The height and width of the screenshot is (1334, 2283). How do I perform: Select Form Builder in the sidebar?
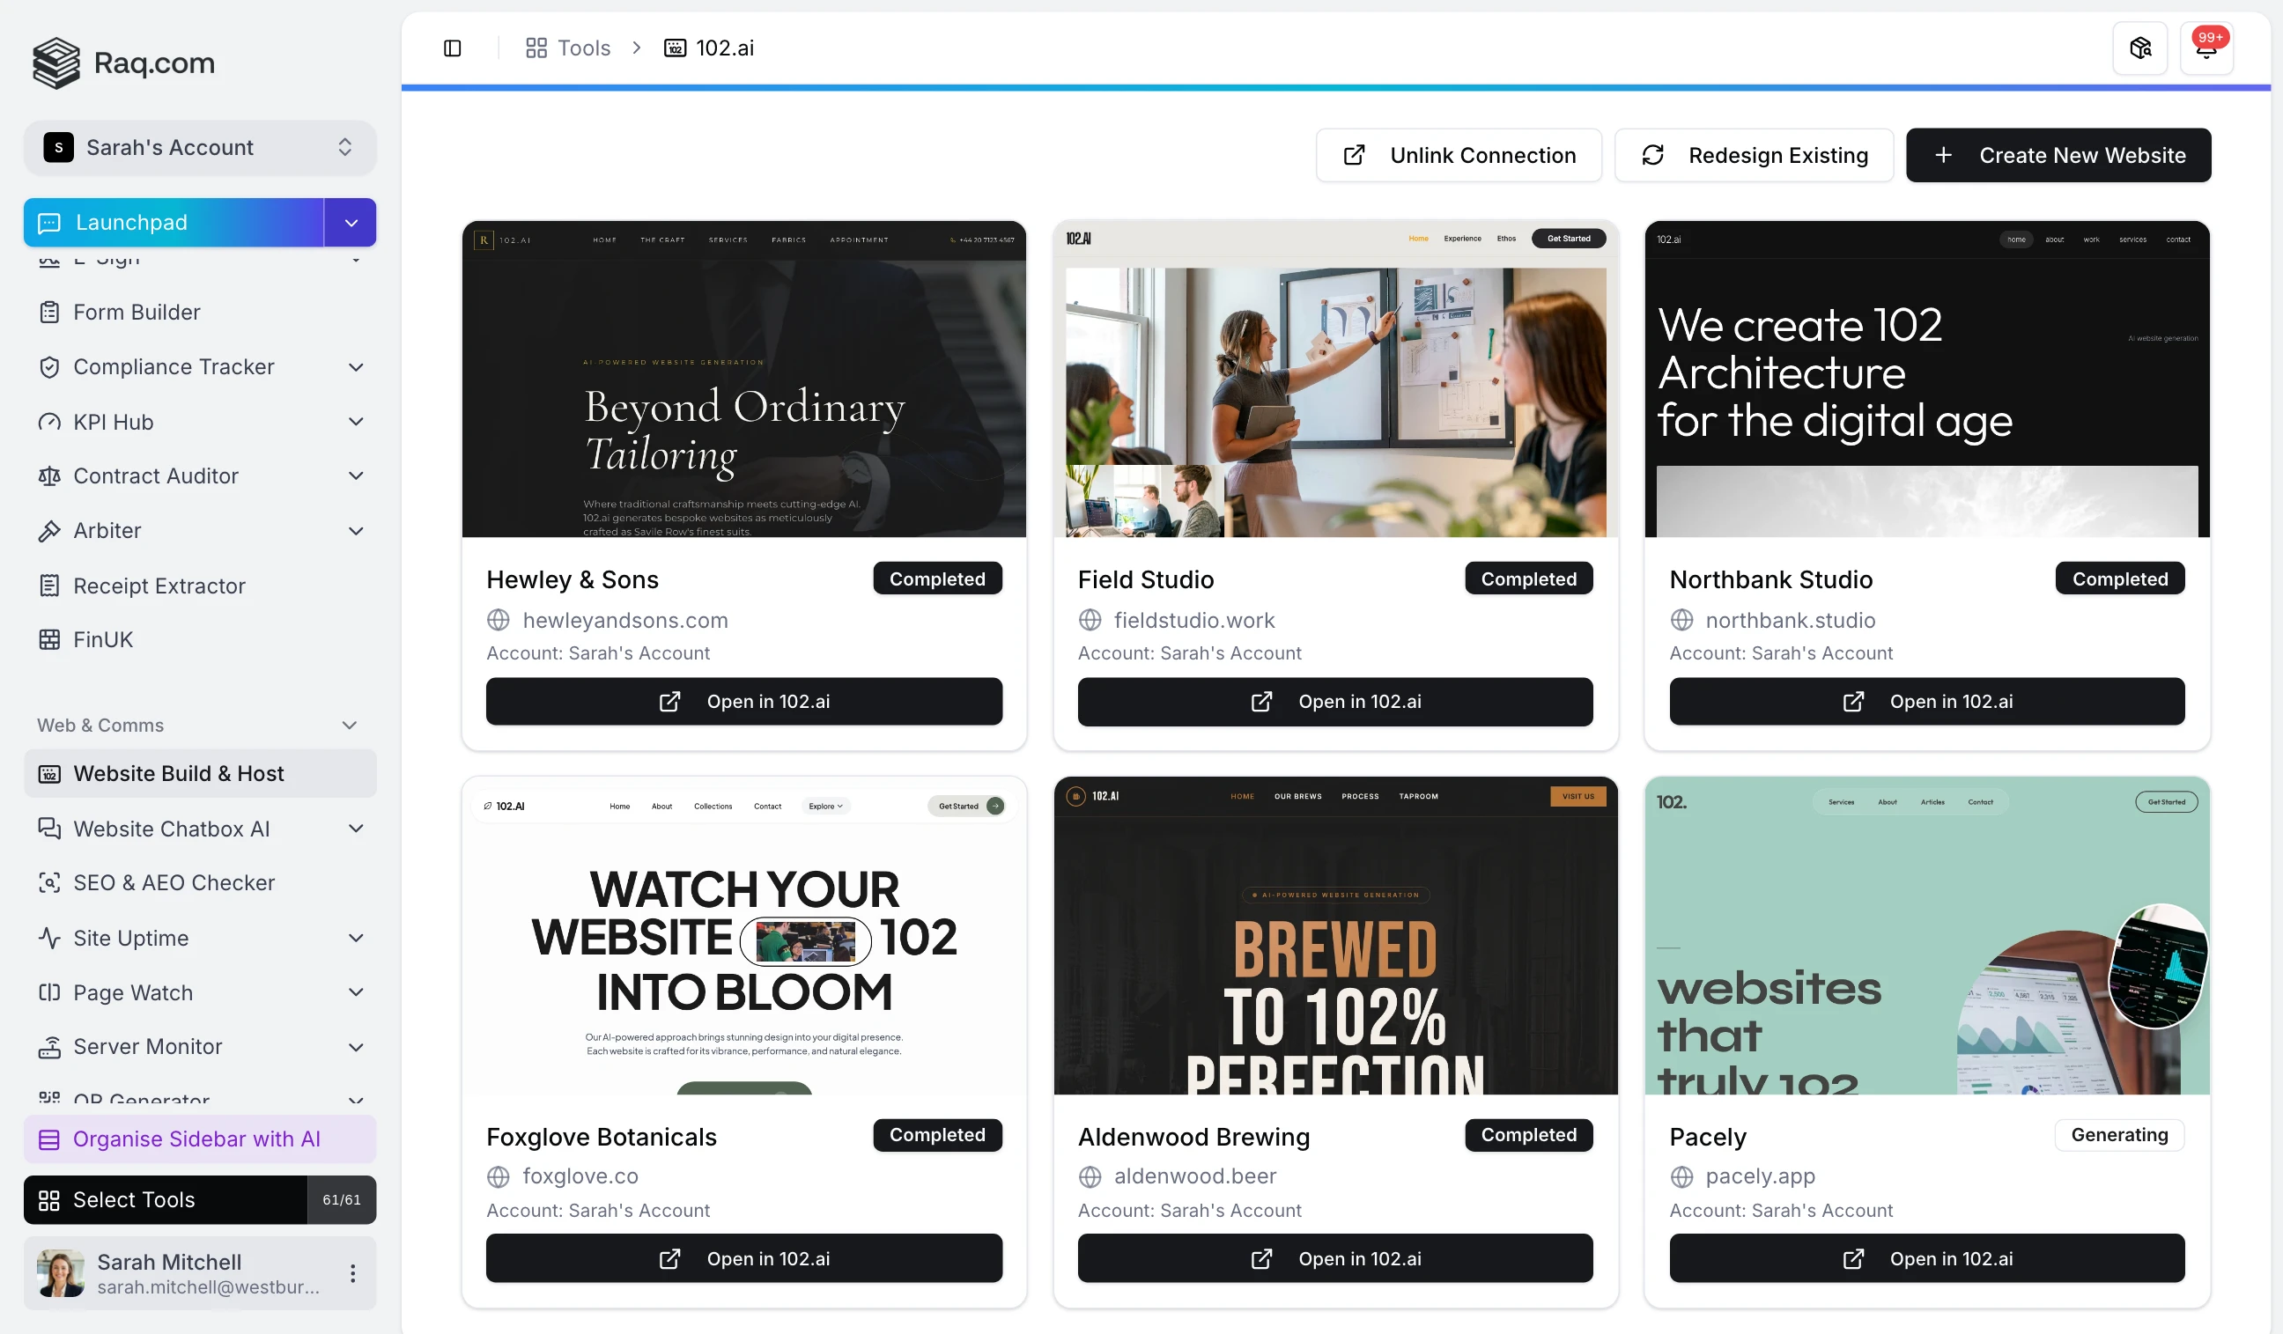[200, 312]
